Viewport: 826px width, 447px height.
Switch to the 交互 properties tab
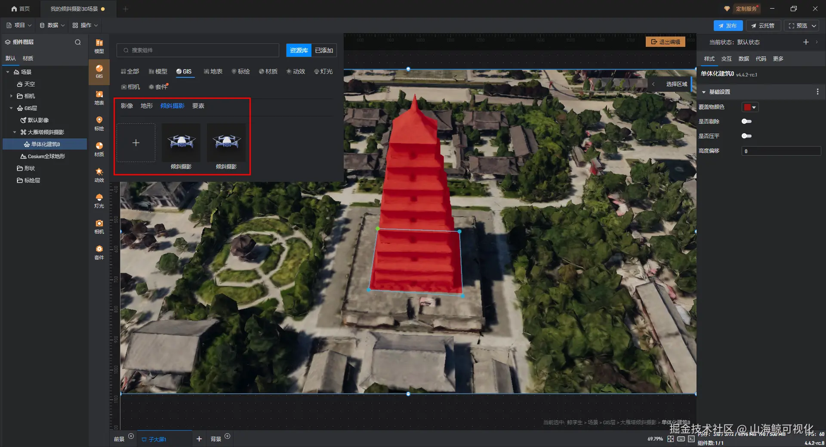(x=727, y=59)
